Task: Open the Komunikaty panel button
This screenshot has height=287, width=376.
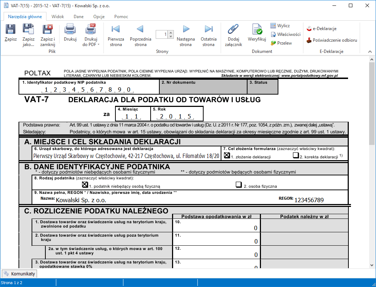Action: coord(20,274)
